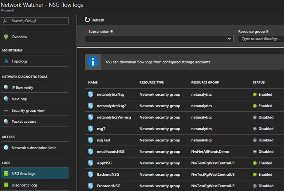Select the nsgT name
284x191 pixels.
tap(101, 129)
